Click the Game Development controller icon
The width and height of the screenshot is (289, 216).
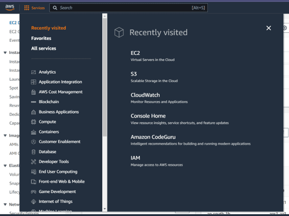coord(34,192)
